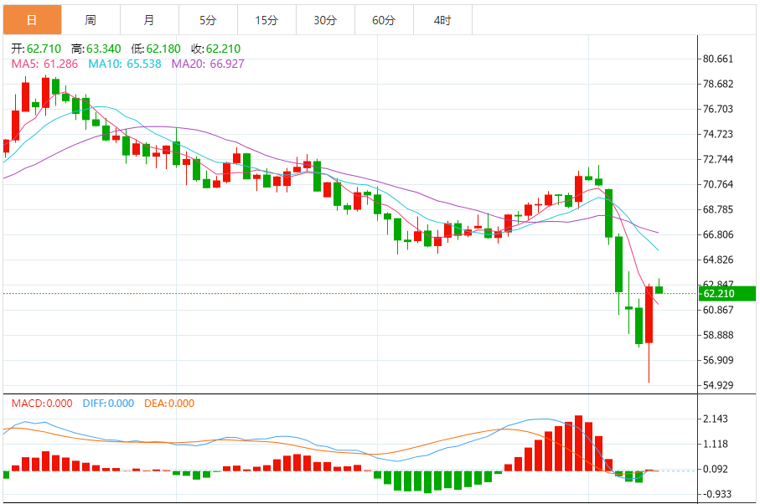Click the 2.143 MACD axis label
This screenshot has width=760, height=504.
point(716,419)
